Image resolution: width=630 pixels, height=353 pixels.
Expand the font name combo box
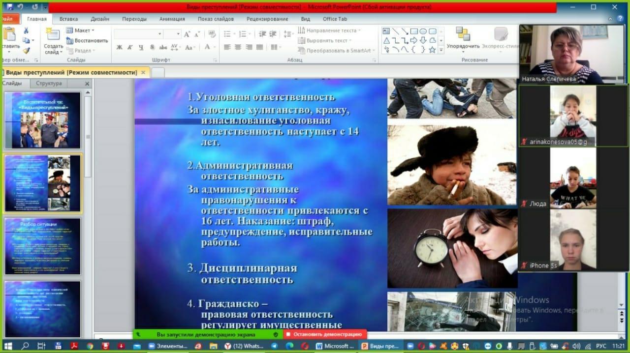(159, 34)
